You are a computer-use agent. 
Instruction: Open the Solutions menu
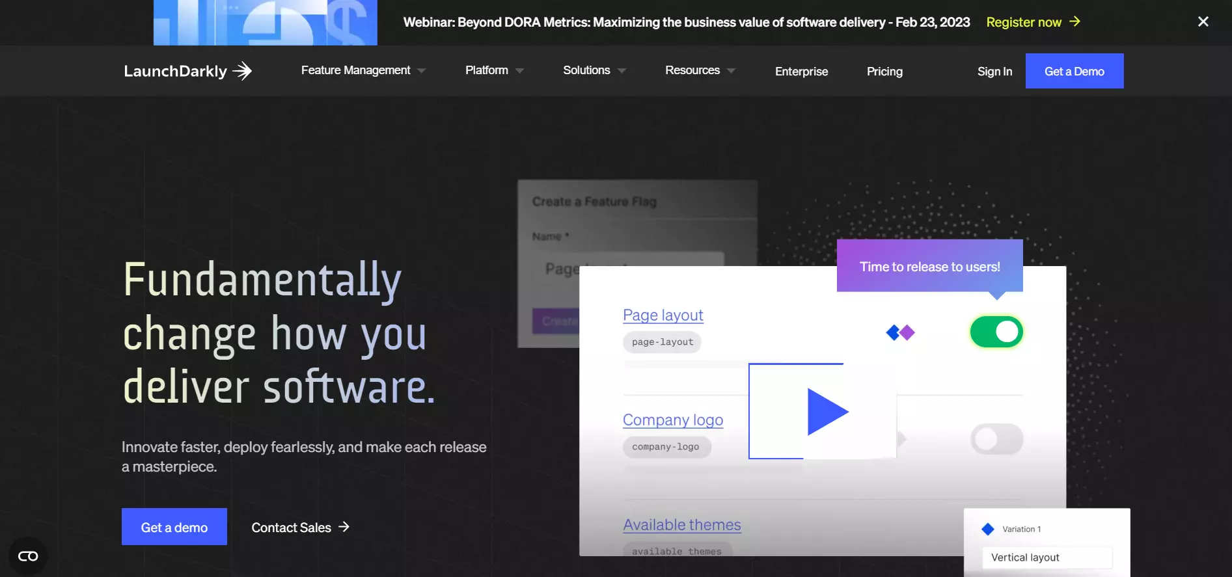pyautogui.click(x=586, y=70)
